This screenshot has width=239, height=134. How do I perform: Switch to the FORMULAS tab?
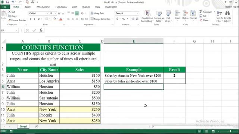[x=61, y=7]
